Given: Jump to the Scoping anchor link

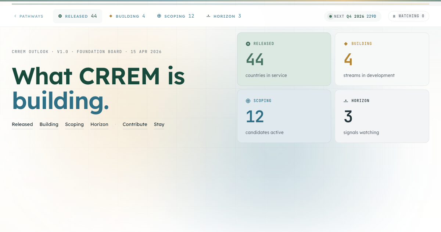Looking at the screenshot, I should tap(74, 124).
